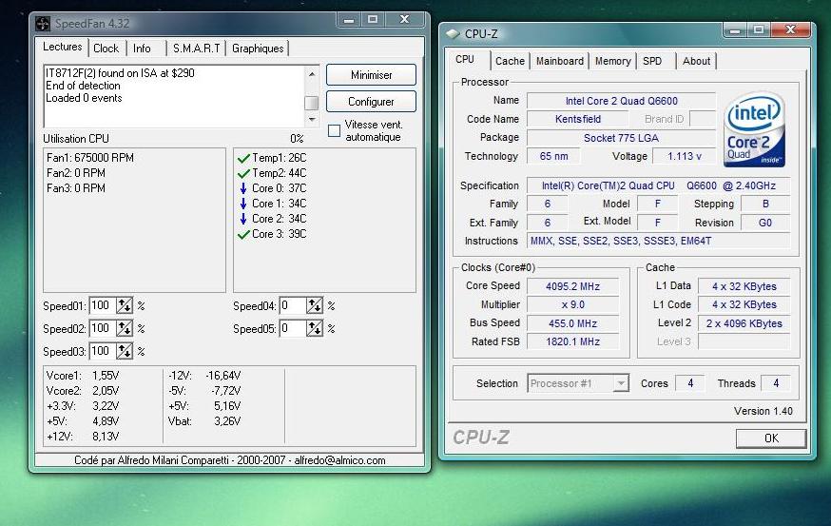Click the '455.0 MHz' bus speed value

pyautogui.click(x=573, y=323)
